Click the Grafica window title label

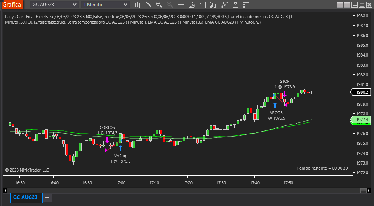pos(12,5)
